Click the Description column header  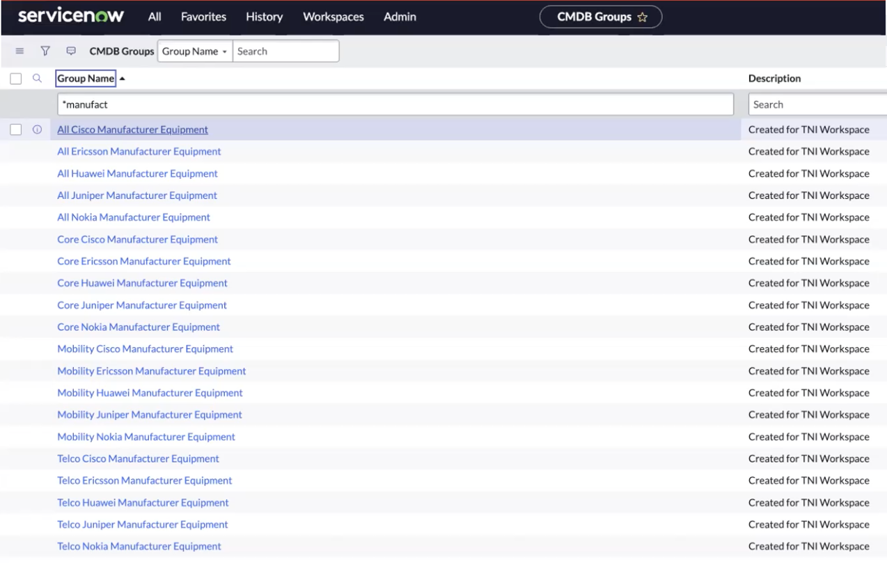(x=774, y=79)
